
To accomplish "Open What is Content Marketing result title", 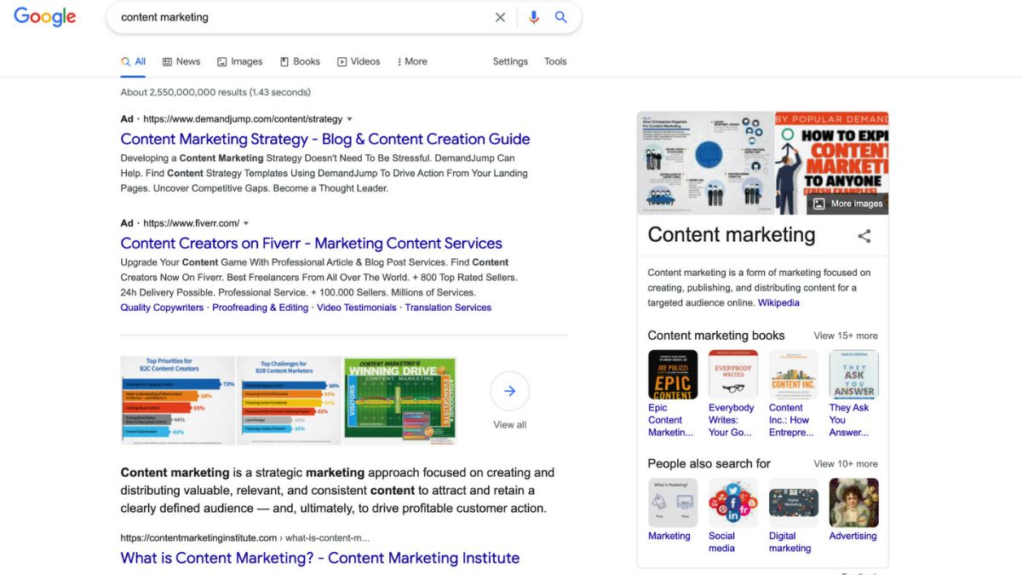I will tap(320, 558).
